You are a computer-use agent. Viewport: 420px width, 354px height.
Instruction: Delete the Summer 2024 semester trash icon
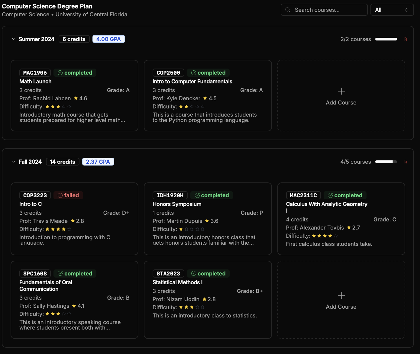[x=405, y=39]
